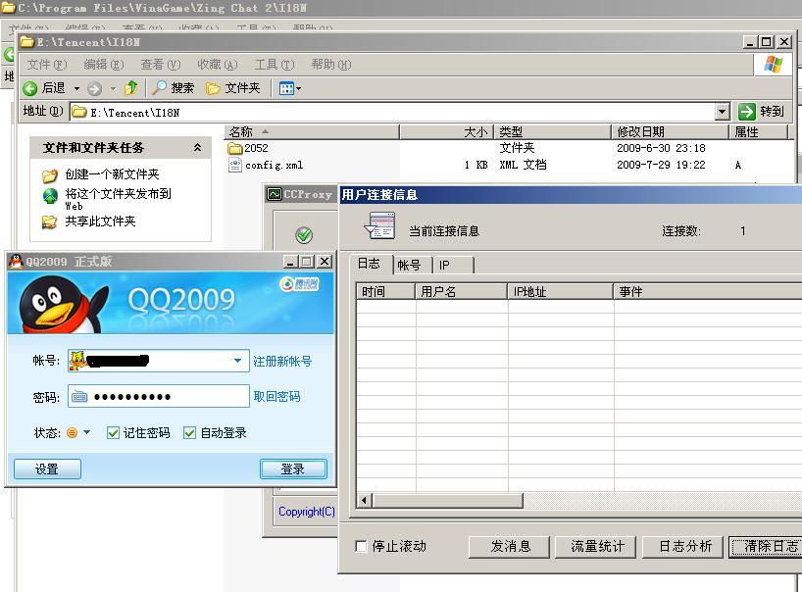Focus the QQ account number field
802x592 pixels.
(159, 361)
